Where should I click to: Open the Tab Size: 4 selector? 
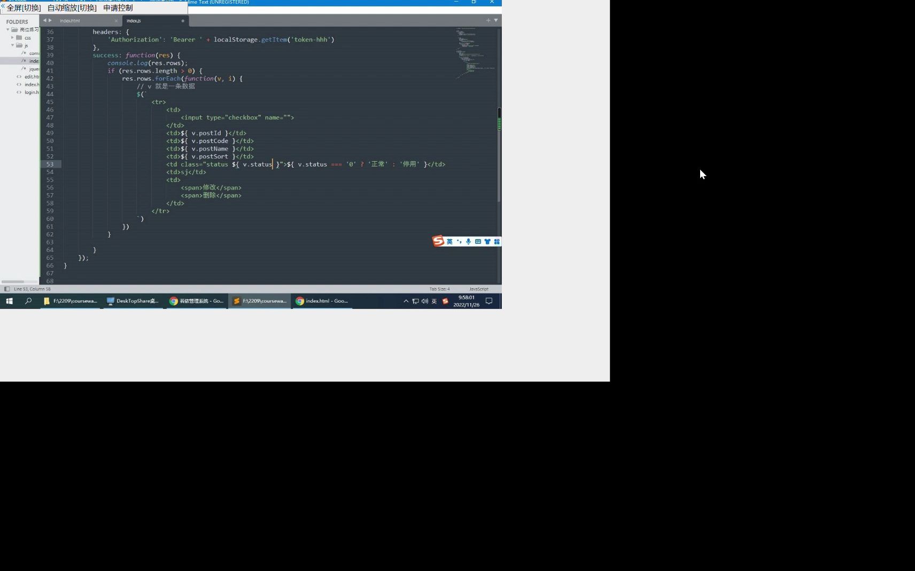pyautogui.click(x=439, y=289)
